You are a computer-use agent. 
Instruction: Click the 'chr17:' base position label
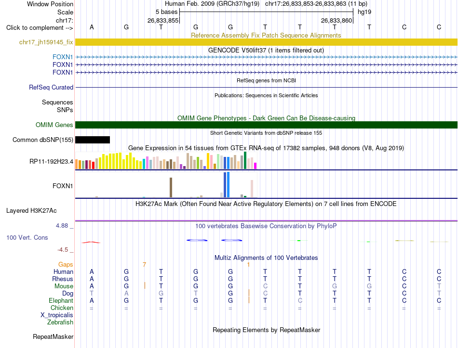coord(64,20)
